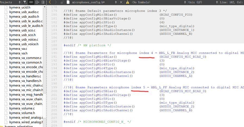Click the file lock icon

point(62,2)
